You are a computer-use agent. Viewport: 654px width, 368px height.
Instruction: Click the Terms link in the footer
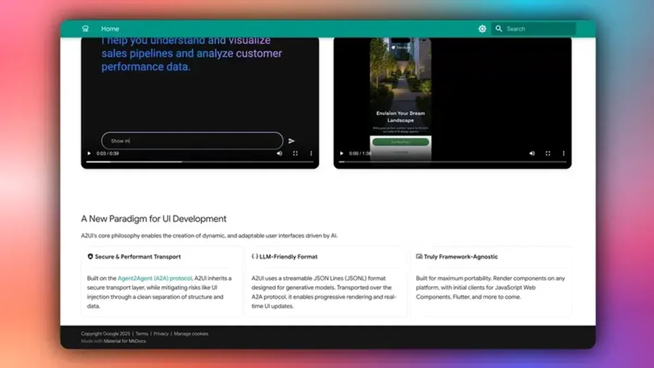click(142, 333)
